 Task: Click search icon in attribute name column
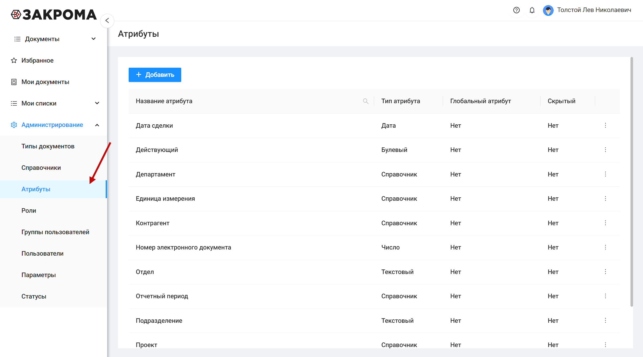(366, 101)
